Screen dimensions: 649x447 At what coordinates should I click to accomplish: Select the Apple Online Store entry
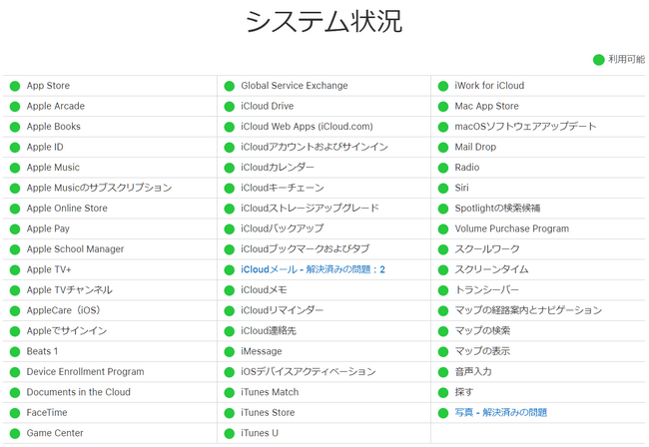pos(67,208)
